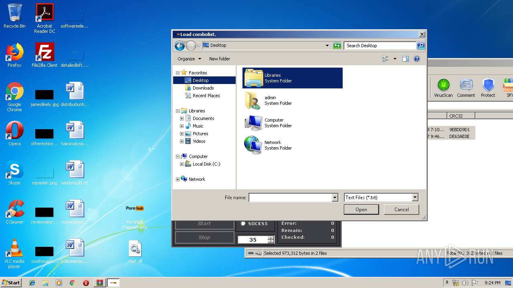Click the Opera icon in the taskbar
This screenshot has height=288, width=513.
(86, 283)
